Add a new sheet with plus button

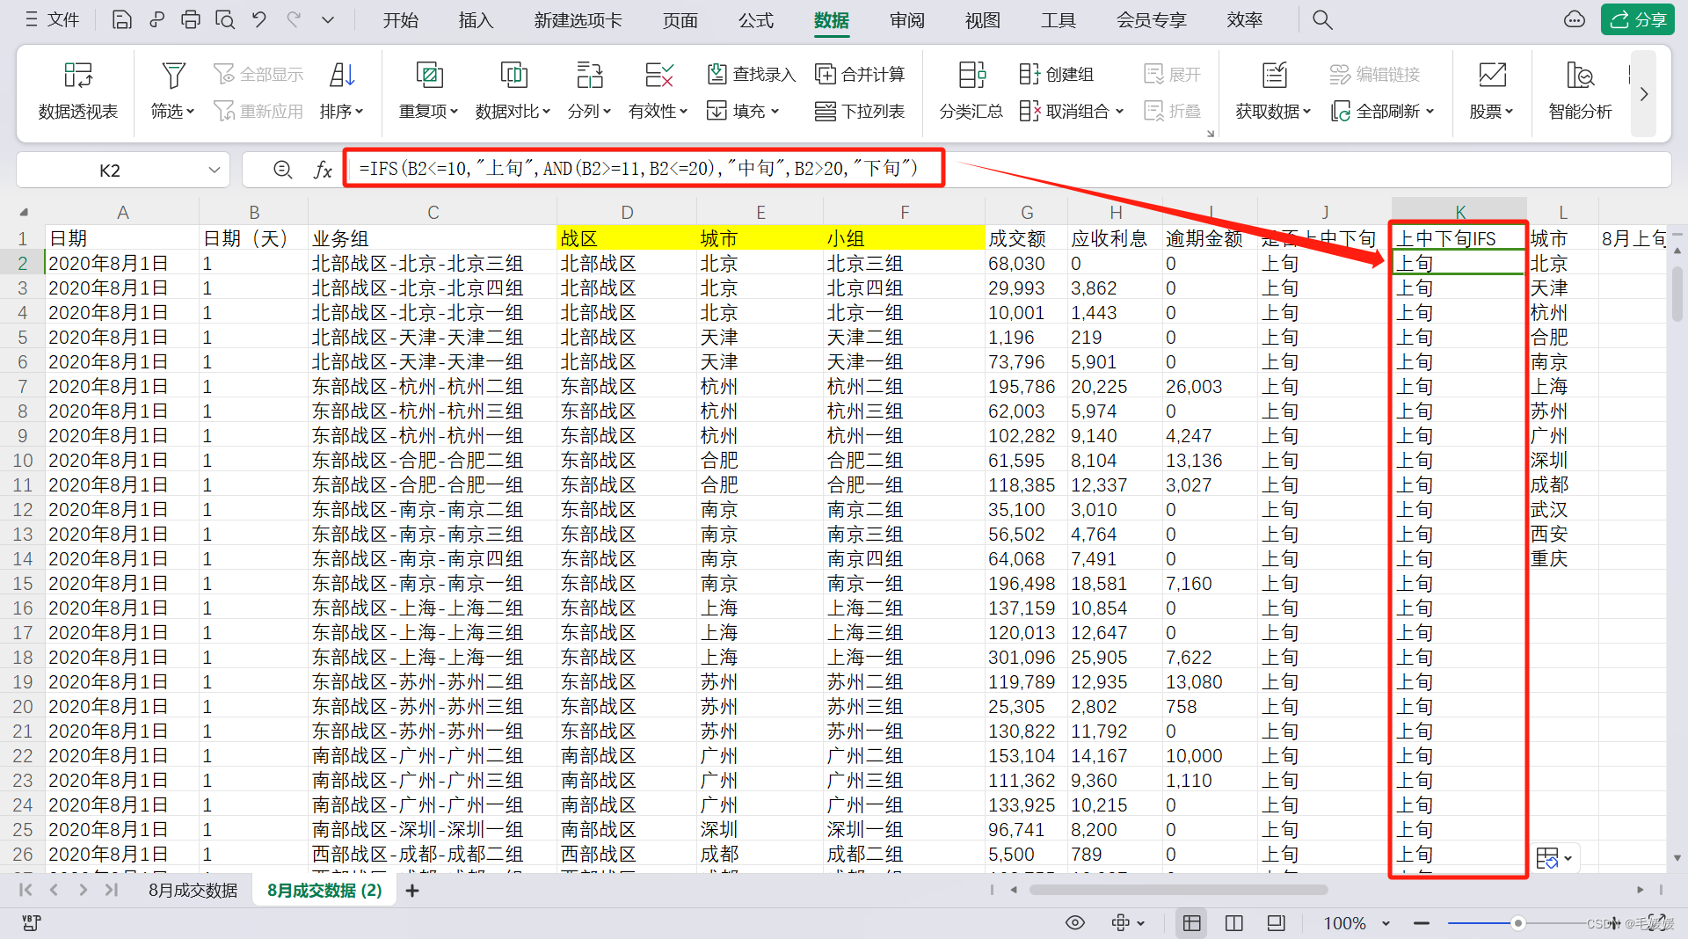point(411,891)
